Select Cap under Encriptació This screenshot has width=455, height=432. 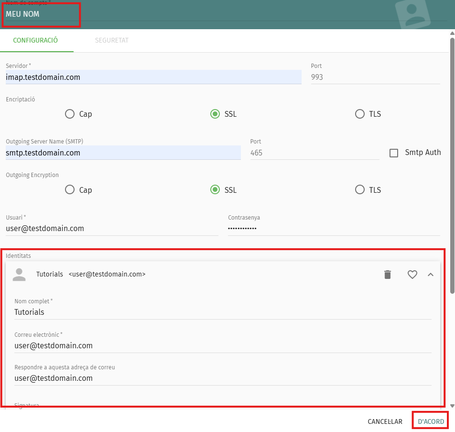click(70, 114)
